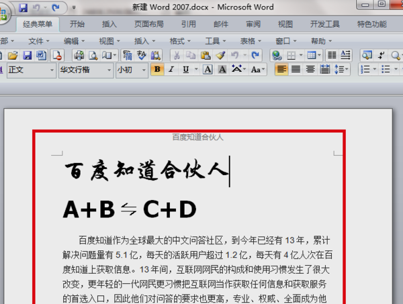403x304 pixels.
Task: Click the Open folder icon in the toolbar
Action: tap(13, 55)
